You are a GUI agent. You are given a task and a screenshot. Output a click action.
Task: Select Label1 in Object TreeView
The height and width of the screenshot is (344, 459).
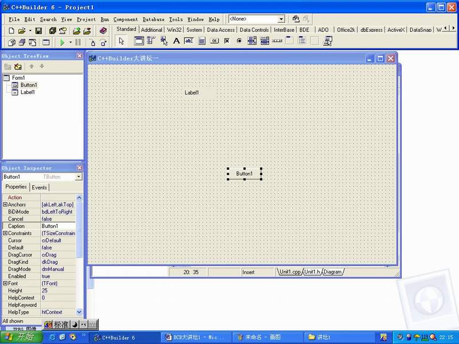pos(28,92)
